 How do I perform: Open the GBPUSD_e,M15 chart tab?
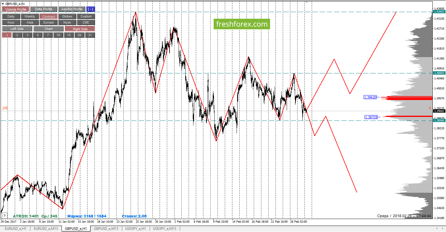106,229
